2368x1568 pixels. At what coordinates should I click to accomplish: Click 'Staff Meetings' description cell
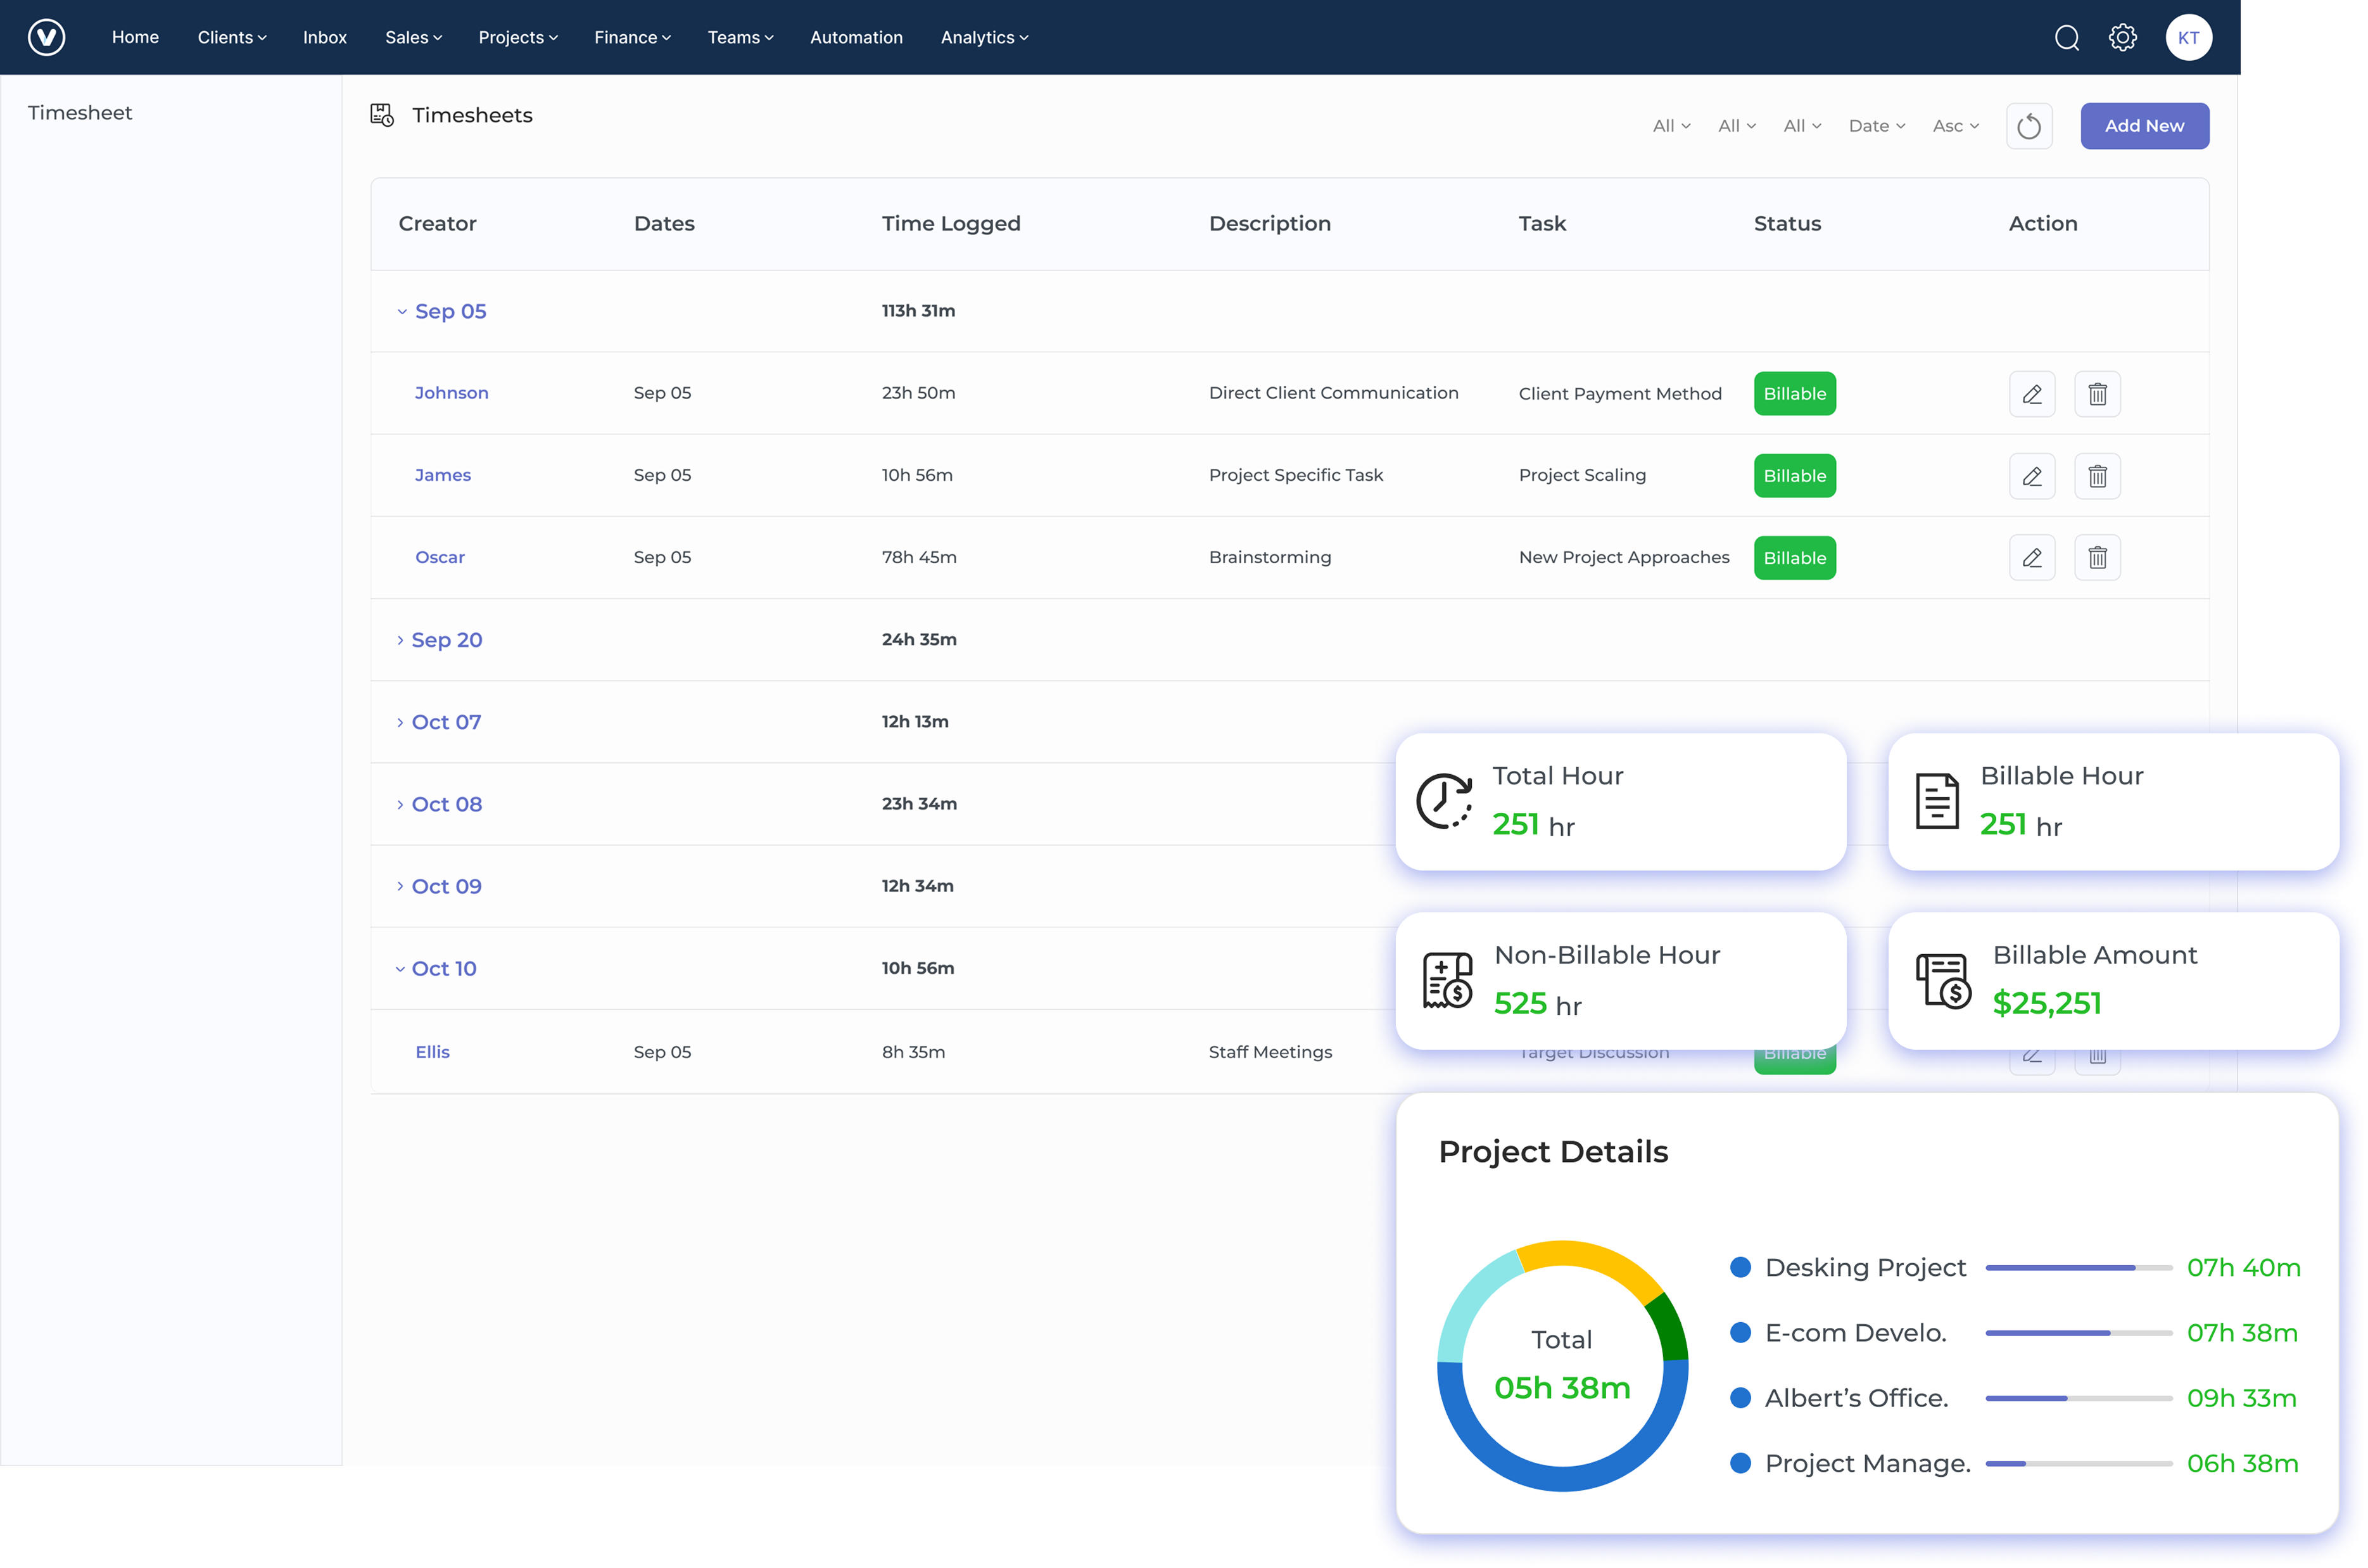coord(1269,1052)
